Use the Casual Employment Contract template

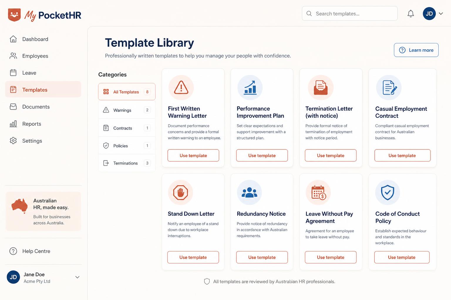402,156
